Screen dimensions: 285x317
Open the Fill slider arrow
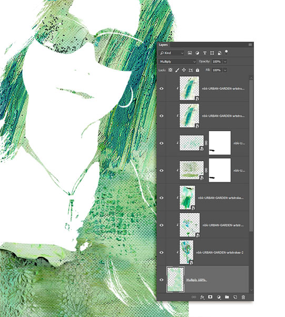(225, 70)
